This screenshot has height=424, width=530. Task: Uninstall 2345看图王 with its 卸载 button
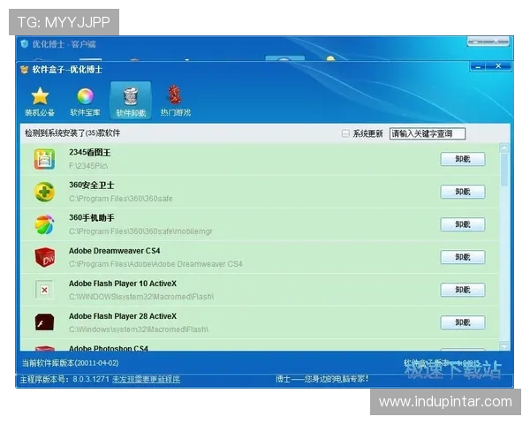(463, 159)
